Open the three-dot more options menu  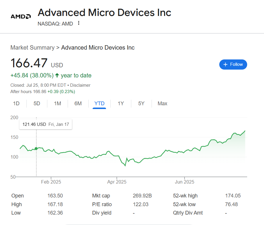[x=79, y=23]
